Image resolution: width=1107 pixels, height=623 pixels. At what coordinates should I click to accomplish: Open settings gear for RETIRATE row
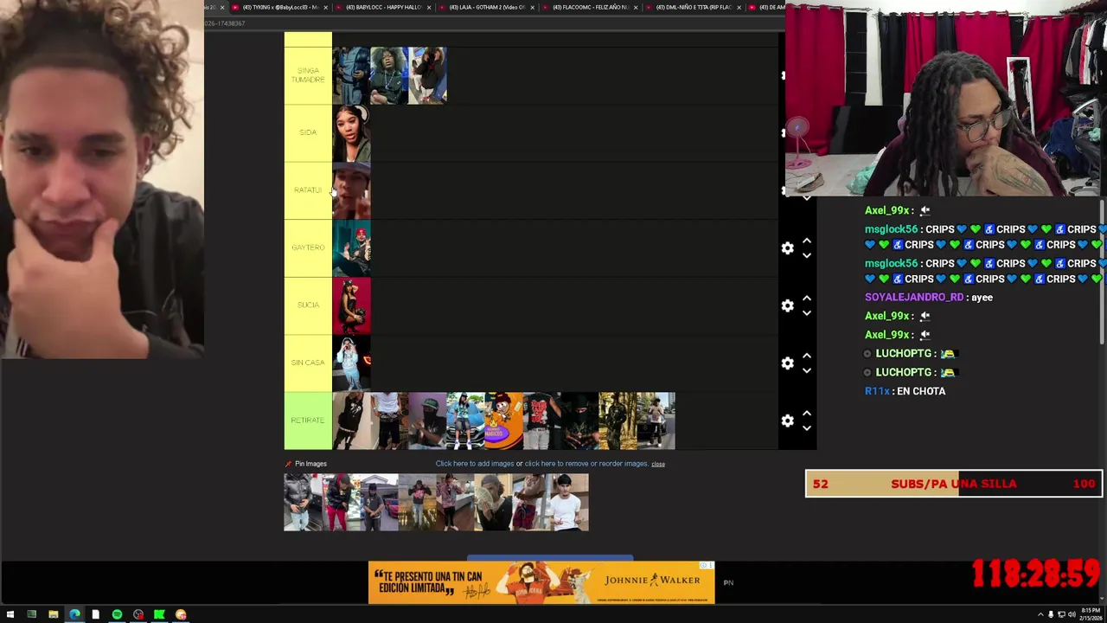(x=787, y=421)
